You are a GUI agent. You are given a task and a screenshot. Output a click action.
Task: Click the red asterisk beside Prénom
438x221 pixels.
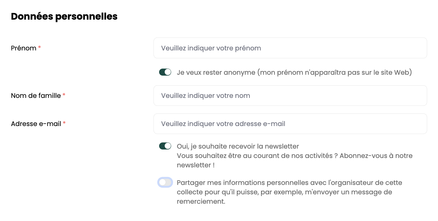(39, 47)
